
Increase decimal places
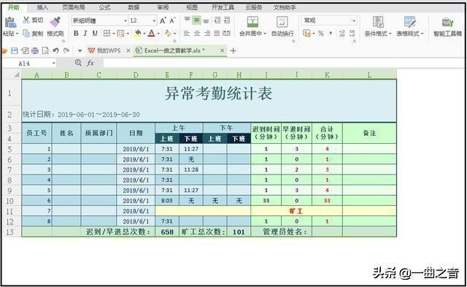coord(342,34)
